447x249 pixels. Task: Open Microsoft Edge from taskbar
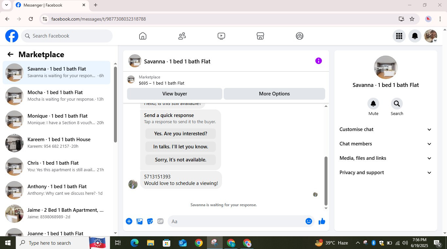tap(135, 243)
